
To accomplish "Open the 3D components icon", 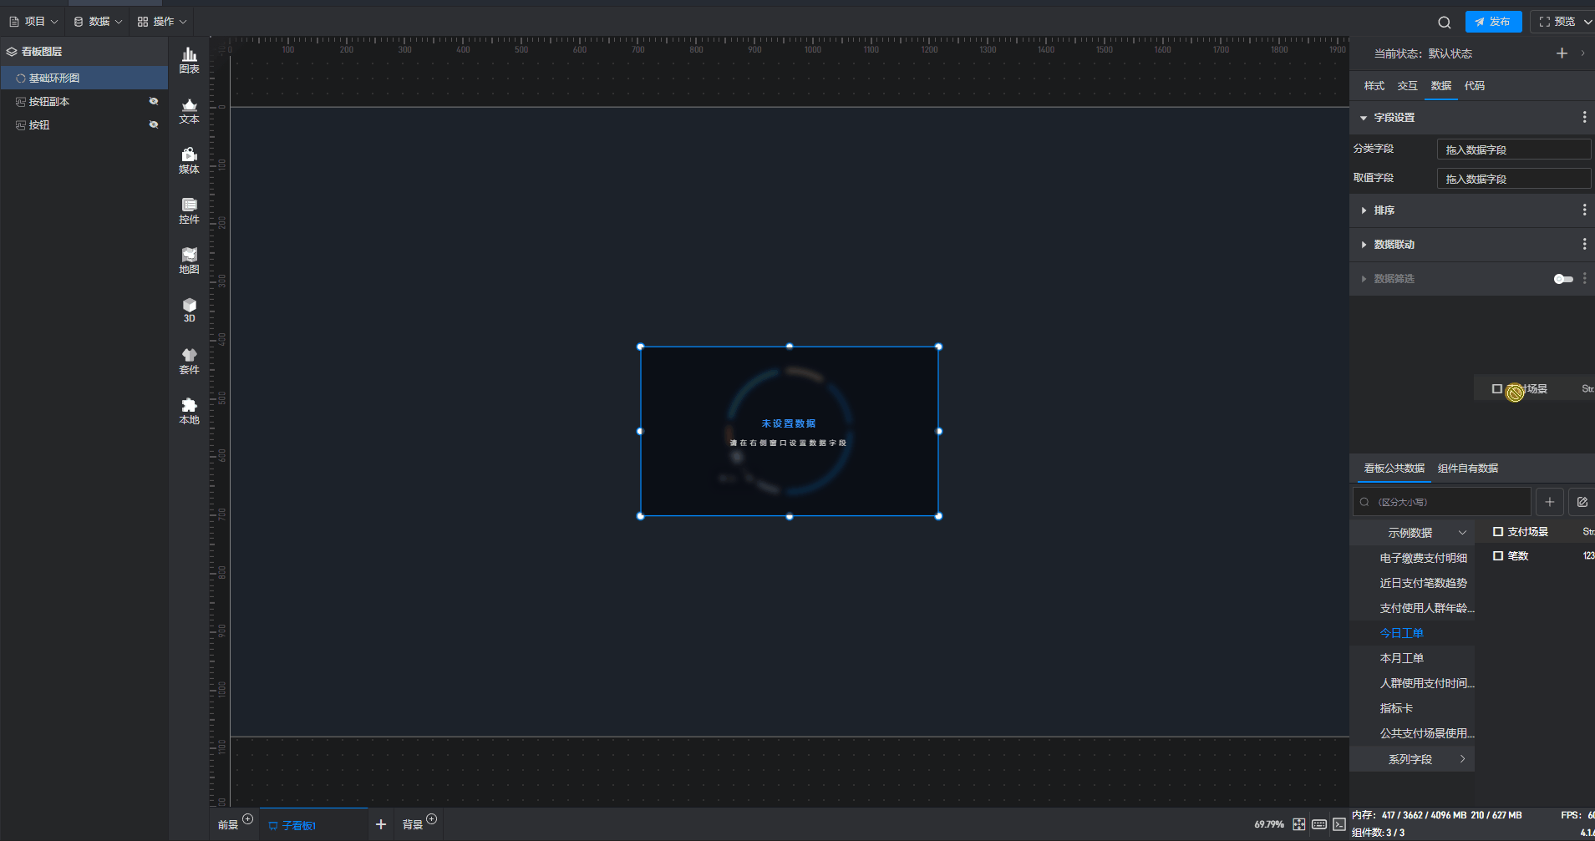I will pyautogui.click(x=189, y=310).
